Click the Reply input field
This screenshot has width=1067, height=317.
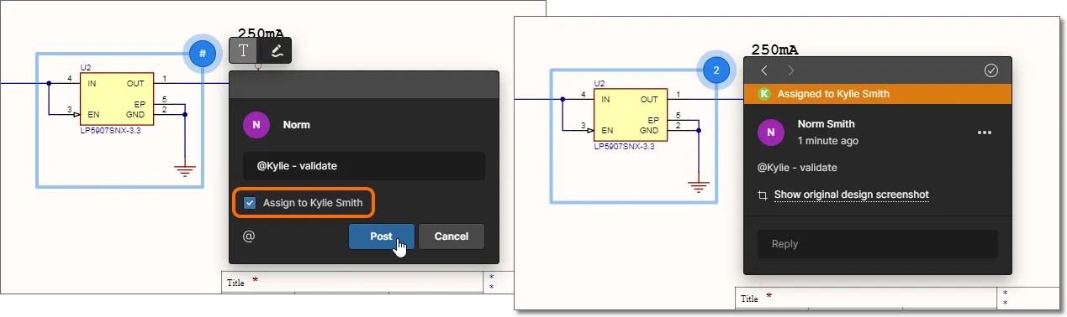pos(878,244)
